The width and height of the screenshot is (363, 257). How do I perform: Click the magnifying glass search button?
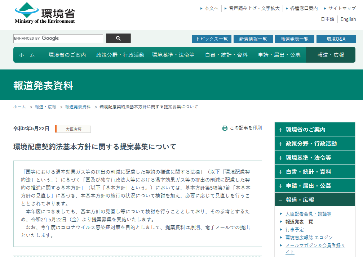[118, 39]
